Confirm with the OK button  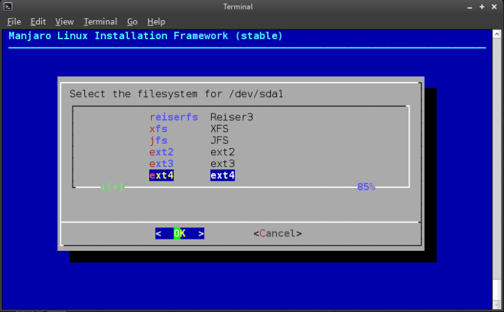click(180, 233)
